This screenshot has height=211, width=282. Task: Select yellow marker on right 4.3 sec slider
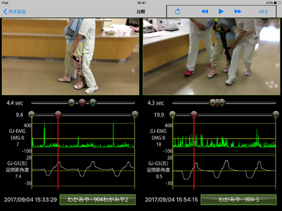[x=212, y=103]
